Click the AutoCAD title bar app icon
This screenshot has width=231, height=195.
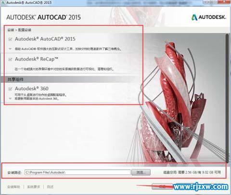[3, 2]
